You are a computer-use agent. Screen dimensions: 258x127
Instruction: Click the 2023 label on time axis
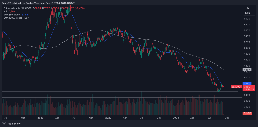pyautogui.click(x=108, y=117)
